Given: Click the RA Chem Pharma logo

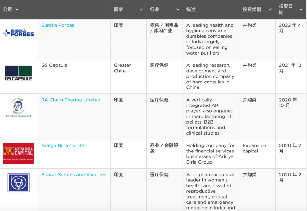Looking at the screenshot, I should (18, 108).
